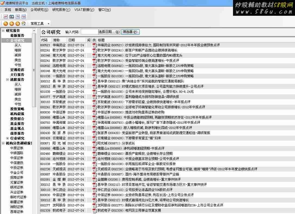Open PDF icon for 积成电子 (002339) report
295x214 pixels.
(94, 210)
